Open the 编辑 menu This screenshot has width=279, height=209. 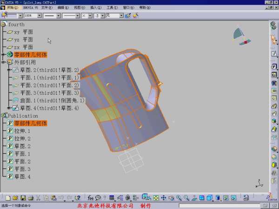point(63,7)
